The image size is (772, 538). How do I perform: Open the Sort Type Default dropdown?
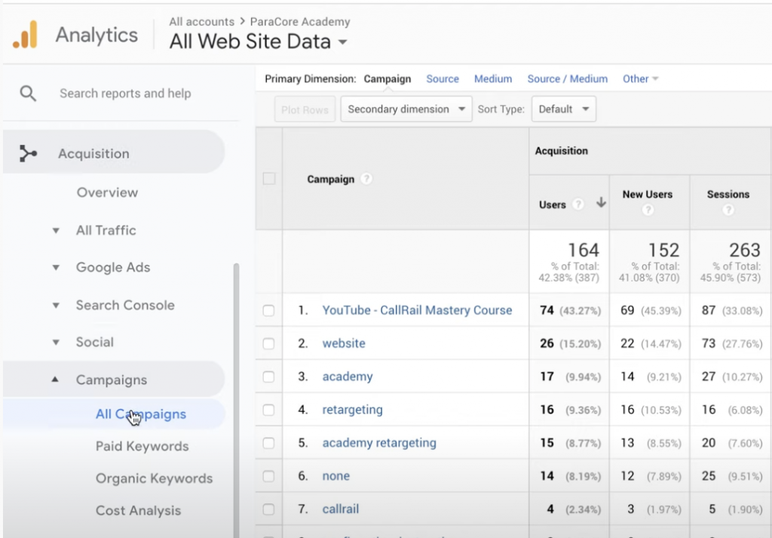tap(564, 109)
